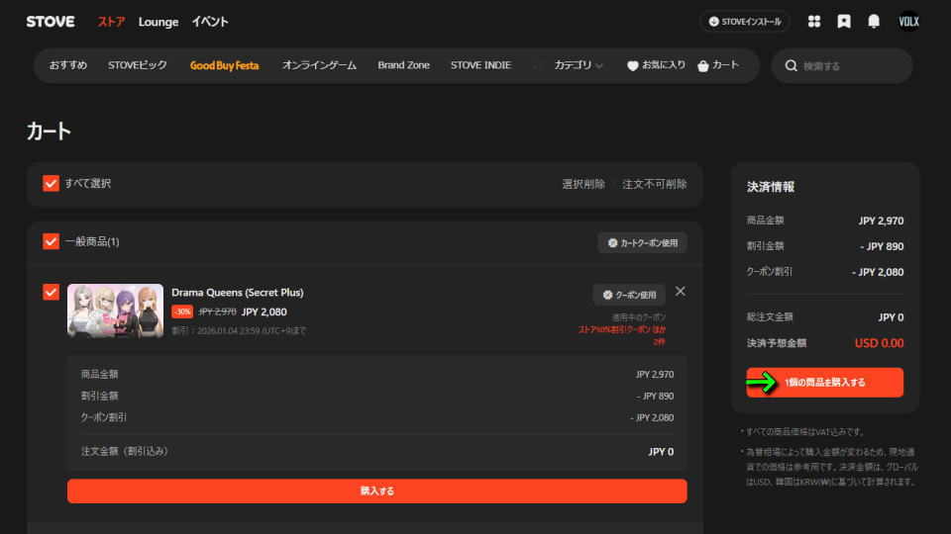Viewport: 951px width, 534px height.
Task: Toggle the general products group checkbox
Action: (52, 241)
